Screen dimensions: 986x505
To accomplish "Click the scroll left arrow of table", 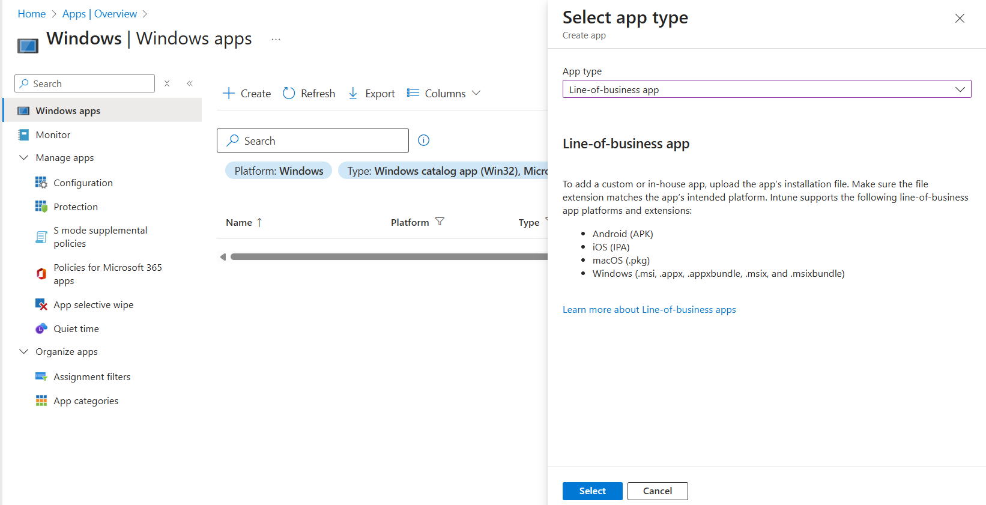I will coord(223,257).
